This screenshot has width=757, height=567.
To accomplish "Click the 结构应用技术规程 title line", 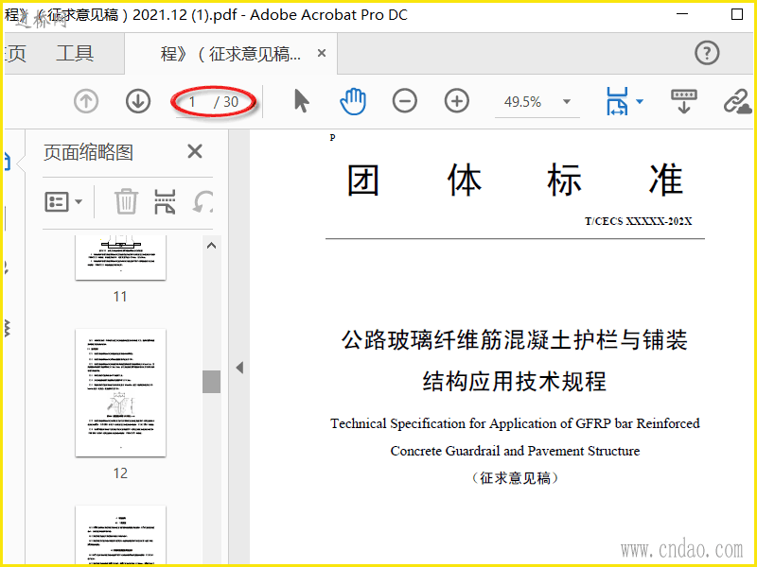I will click(515, 382).
